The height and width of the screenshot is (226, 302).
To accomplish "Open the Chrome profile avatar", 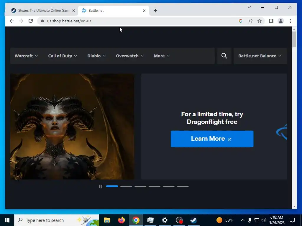I will pos(281,21).
